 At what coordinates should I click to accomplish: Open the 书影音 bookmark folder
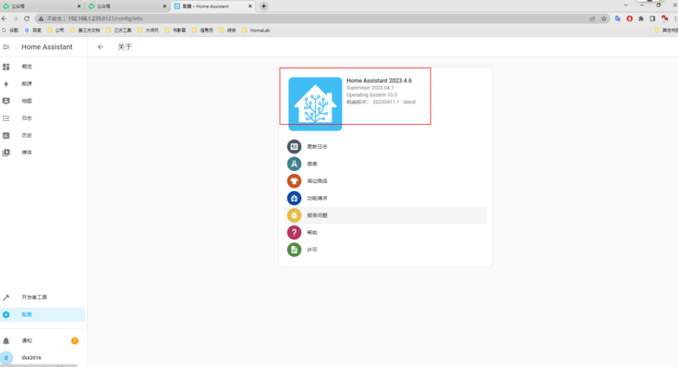click(175, 30)
